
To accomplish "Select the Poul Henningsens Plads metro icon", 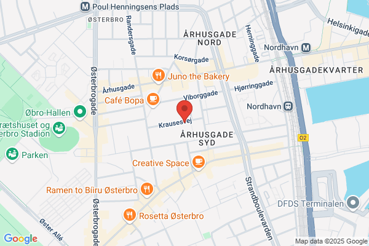I will (85, 7).
